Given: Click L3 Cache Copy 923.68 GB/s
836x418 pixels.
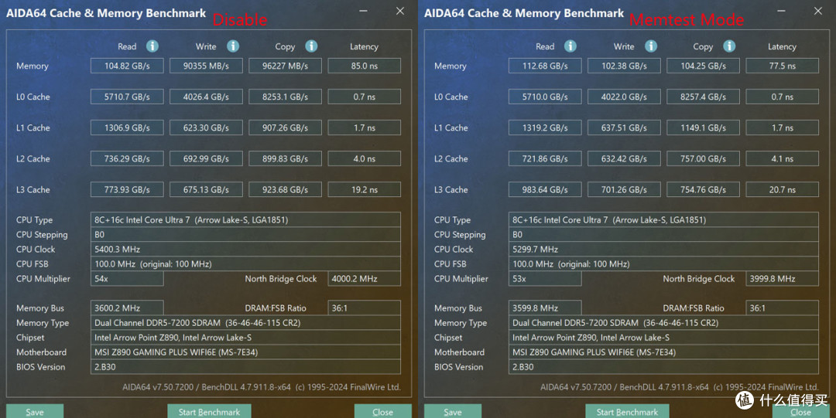Looking at the screenshot, I should pyautogui.click(x=285, y=189).
